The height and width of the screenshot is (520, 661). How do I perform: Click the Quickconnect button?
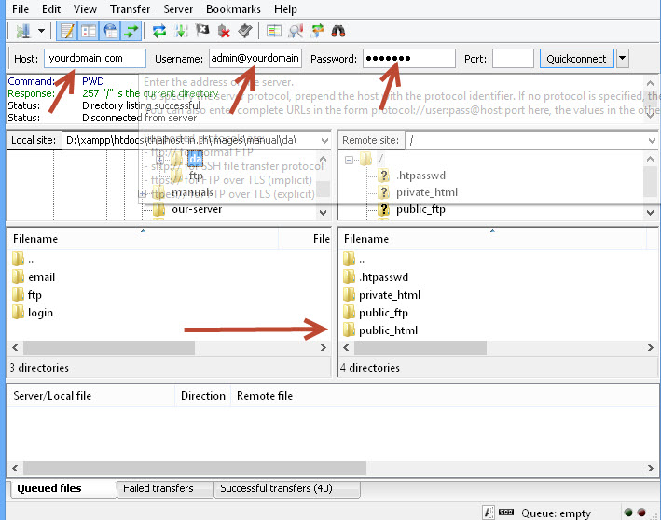576,59
